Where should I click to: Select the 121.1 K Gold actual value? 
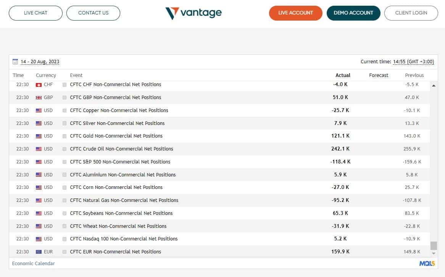coord(340,136)
